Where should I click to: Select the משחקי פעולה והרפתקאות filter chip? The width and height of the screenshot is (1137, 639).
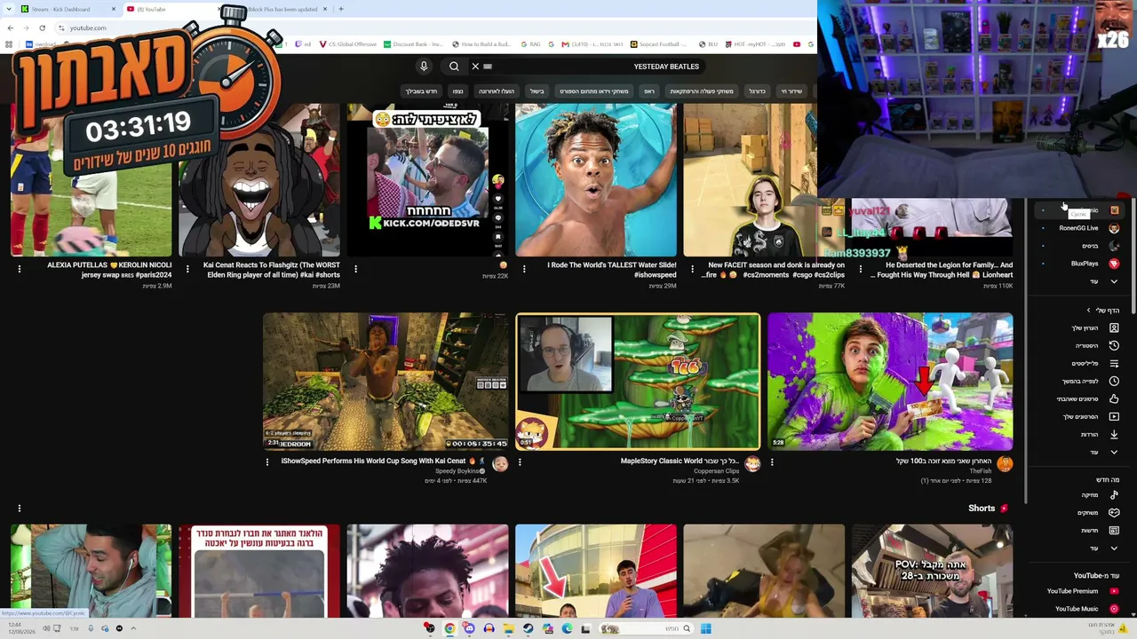coord(702,91)
